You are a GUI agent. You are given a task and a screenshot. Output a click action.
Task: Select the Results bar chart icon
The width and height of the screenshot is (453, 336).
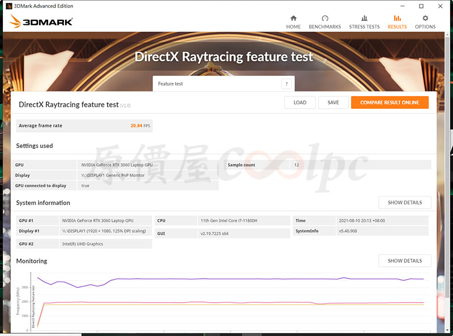(398, 18)
